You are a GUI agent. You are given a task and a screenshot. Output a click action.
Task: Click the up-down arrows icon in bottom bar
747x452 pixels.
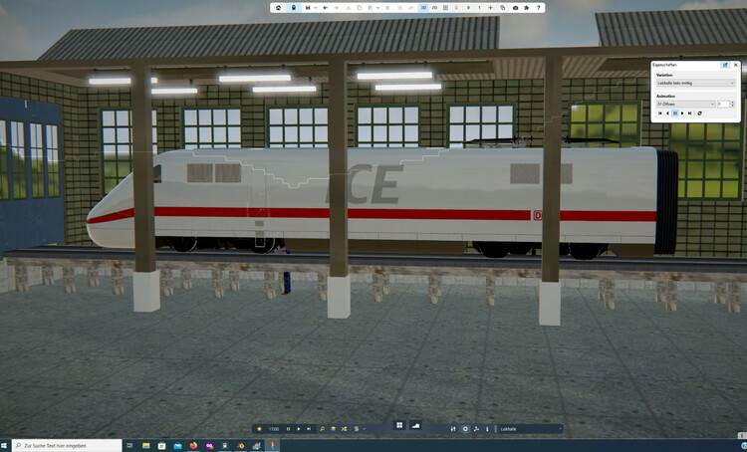453,429
